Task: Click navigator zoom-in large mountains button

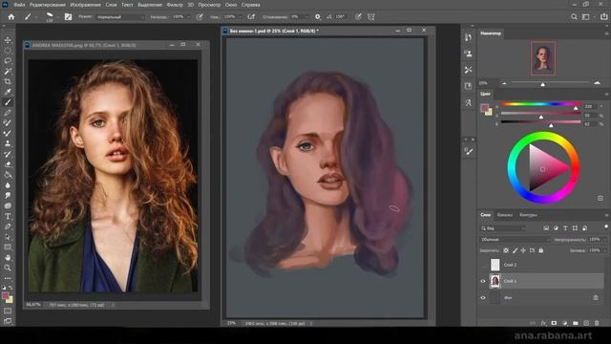Action: (x=597, y=83)
